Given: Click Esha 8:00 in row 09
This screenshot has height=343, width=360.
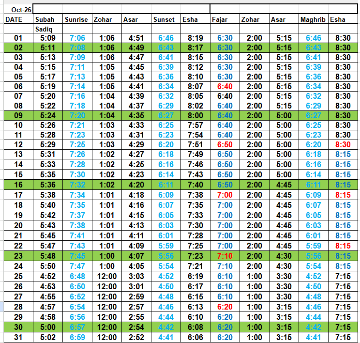Looking at the screenshot, I should [x=195, y=115].
